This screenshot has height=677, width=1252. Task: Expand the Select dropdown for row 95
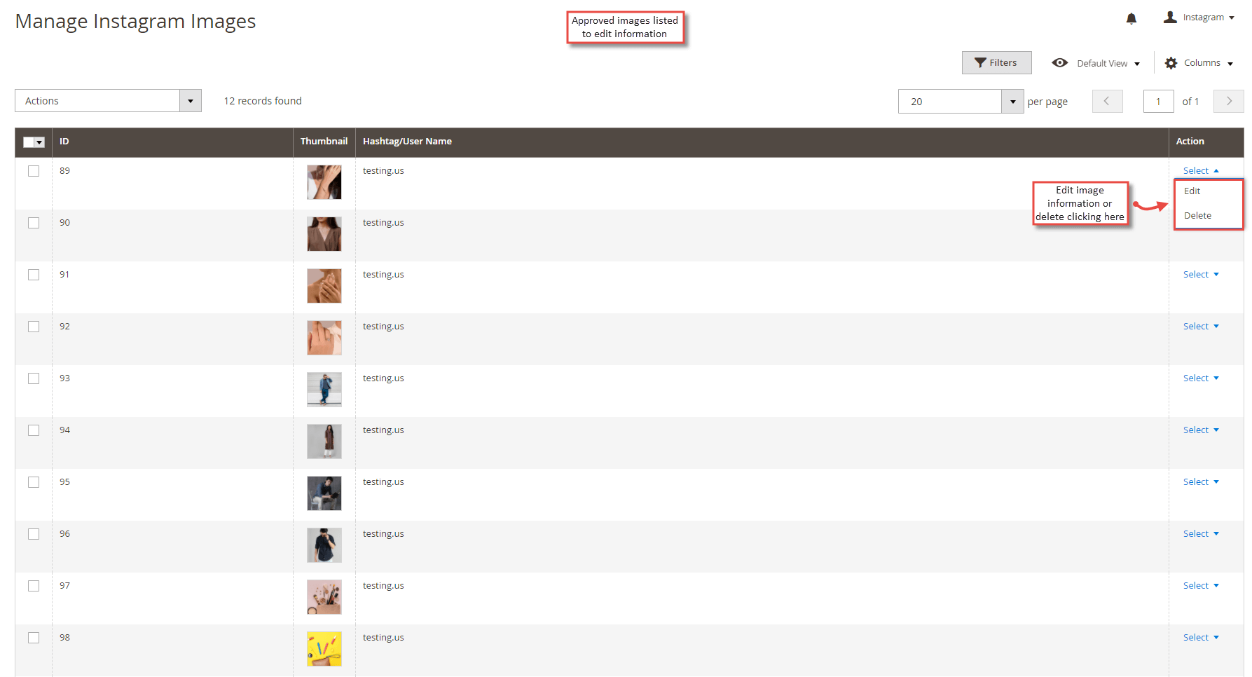pyautogui.click(x=1201, y=482)
